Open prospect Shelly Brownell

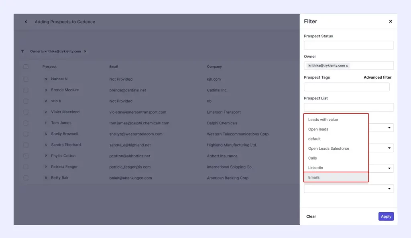[65, 134]
